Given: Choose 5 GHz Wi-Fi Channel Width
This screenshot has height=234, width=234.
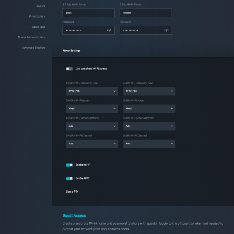Looking at the screenshot, I should click(149, 126).
